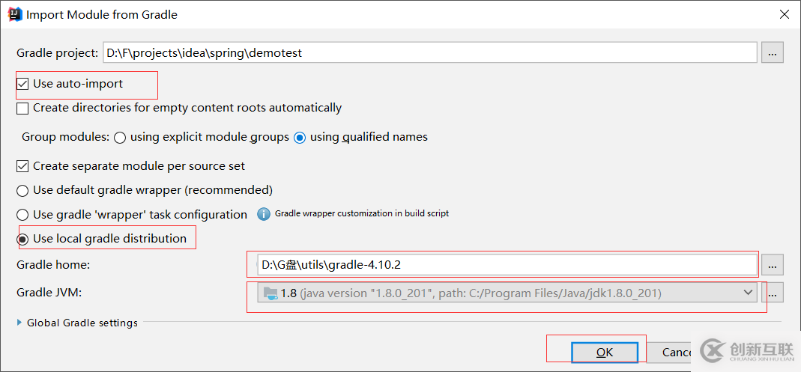Click the Gradle wrapper info icon

click(264, 214)
